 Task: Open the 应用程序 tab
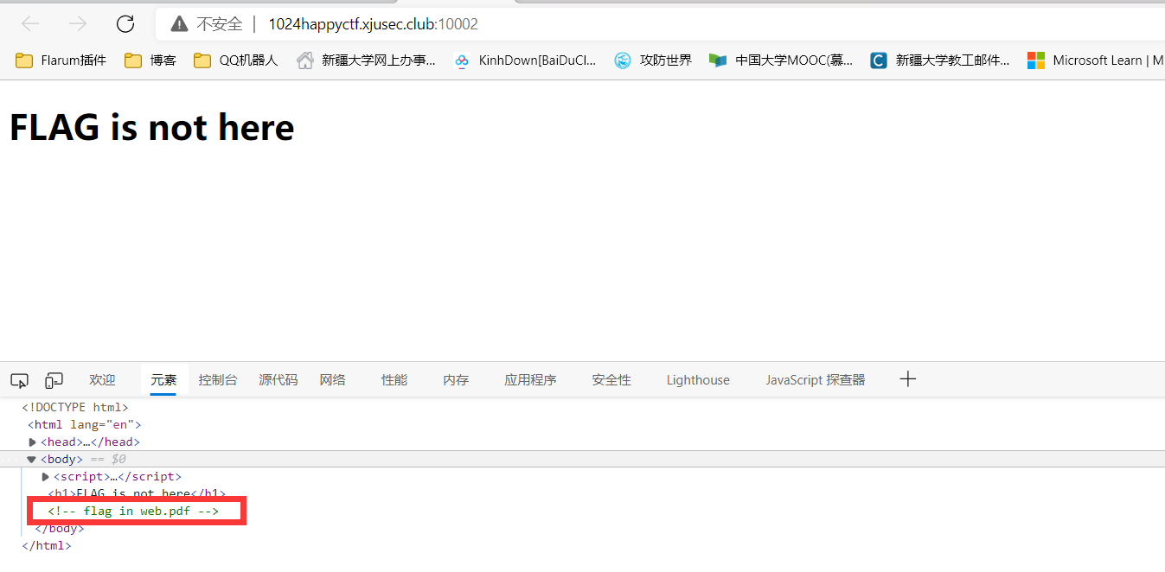pyautogui.click(x=530, y=380)
